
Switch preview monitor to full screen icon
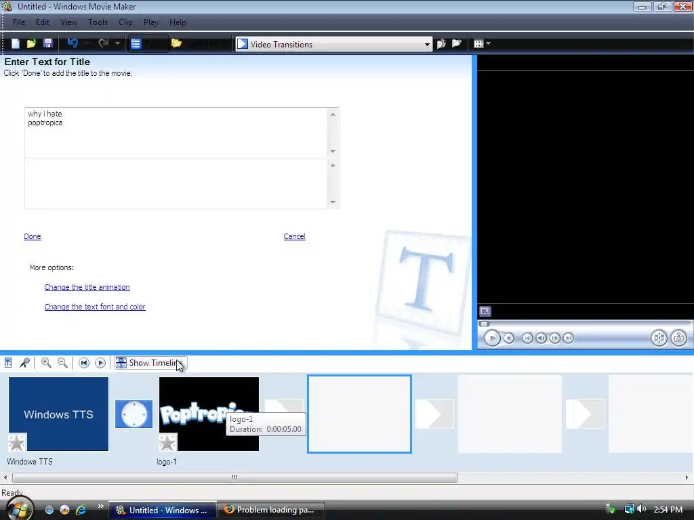pos(485,311)
